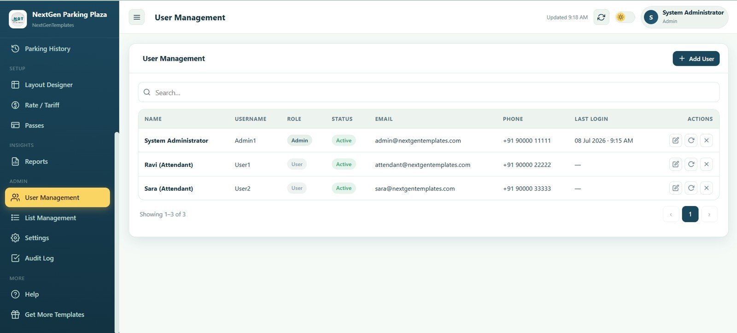Screen dimensions: 737x333
Task: Click the Help question mark icon
Action: click(x=15, y=294)
